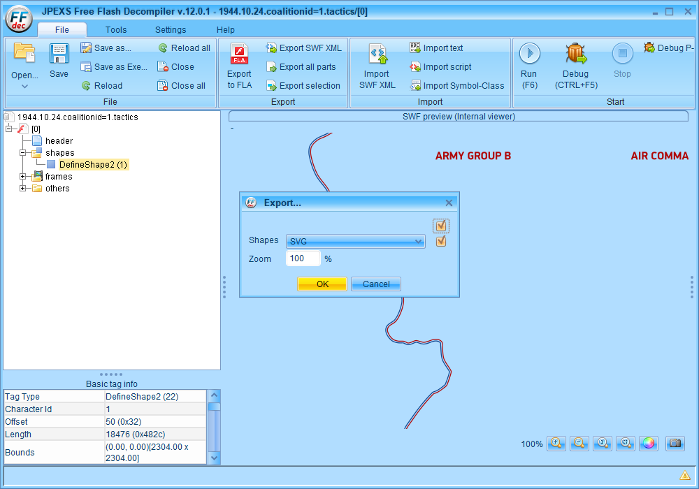Image resolution: width=699 pixels, height=489 pixels.
Task: Click the Character Id row label
Action: 28,409
